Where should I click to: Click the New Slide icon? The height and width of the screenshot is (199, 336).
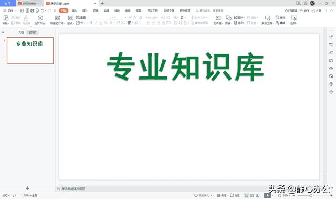pos(57,18)
